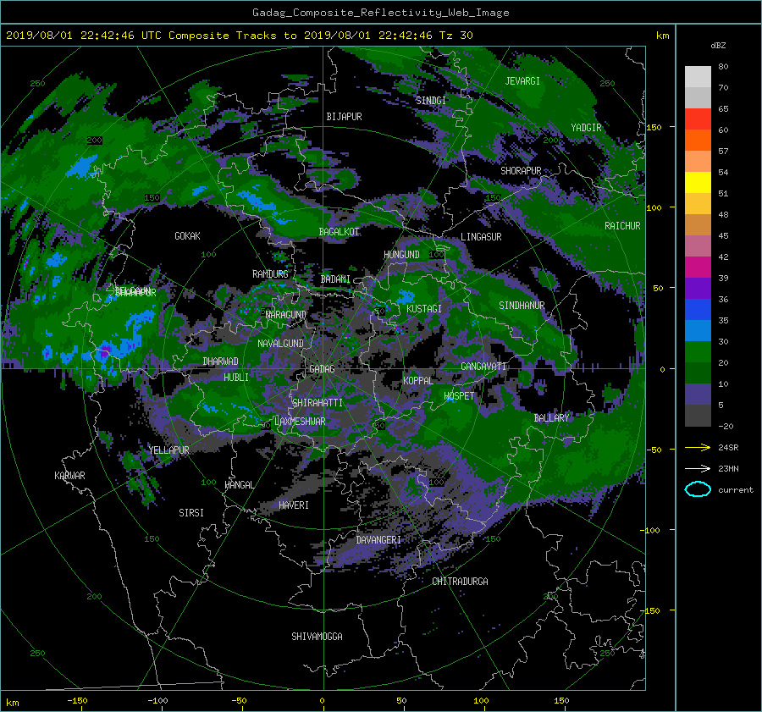Pick the dark gray -20 dBZ band

click(x=698, y=416)
